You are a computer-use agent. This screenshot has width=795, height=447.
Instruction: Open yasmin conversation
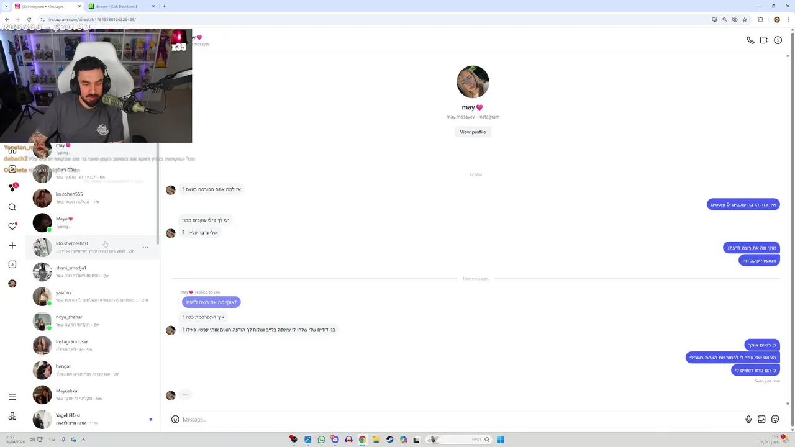click(92, 296)
